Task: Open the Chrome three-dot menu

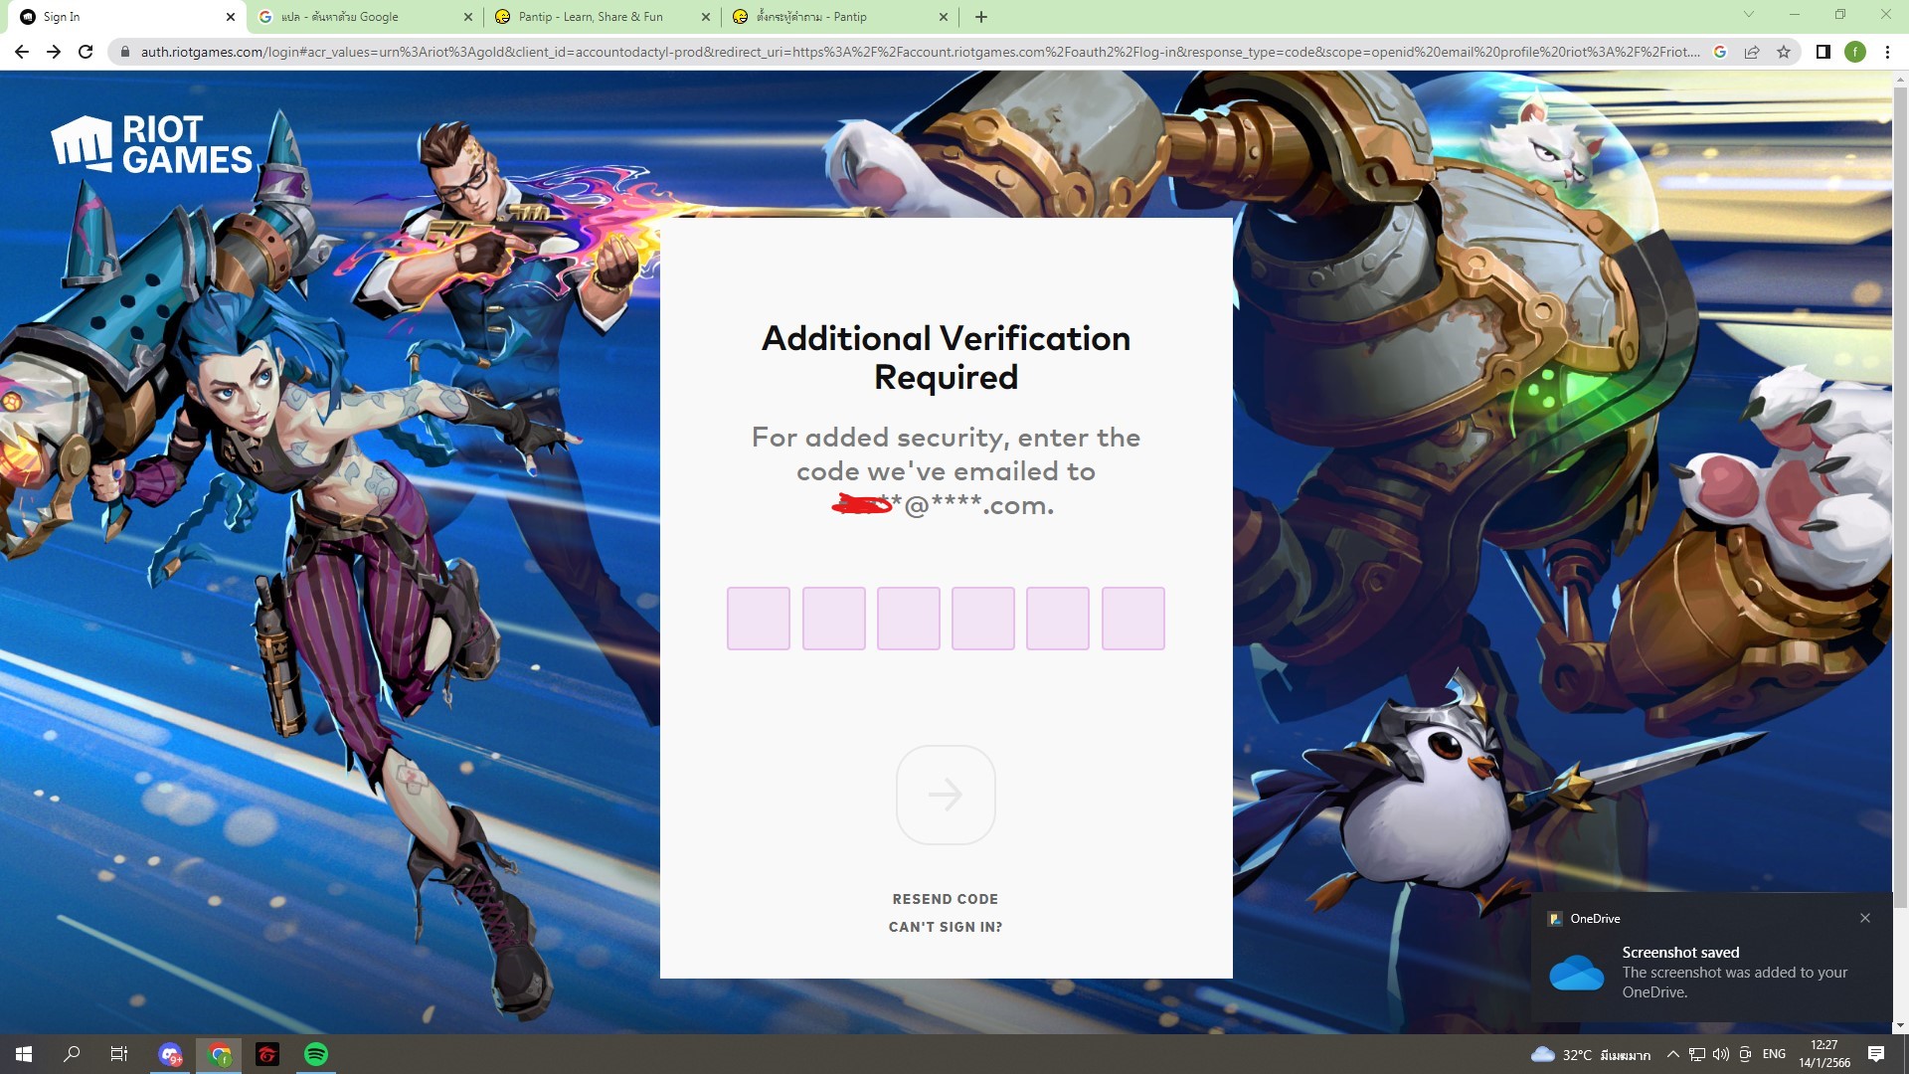Action: 1887,52
